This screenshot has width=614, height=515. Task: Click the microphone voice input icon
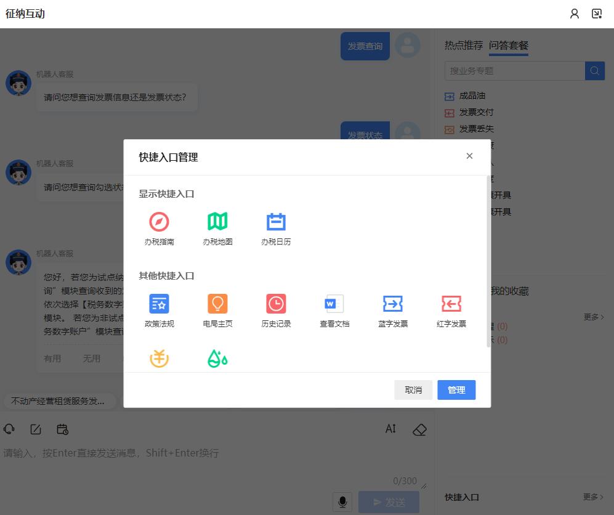(x=342, y=501)
